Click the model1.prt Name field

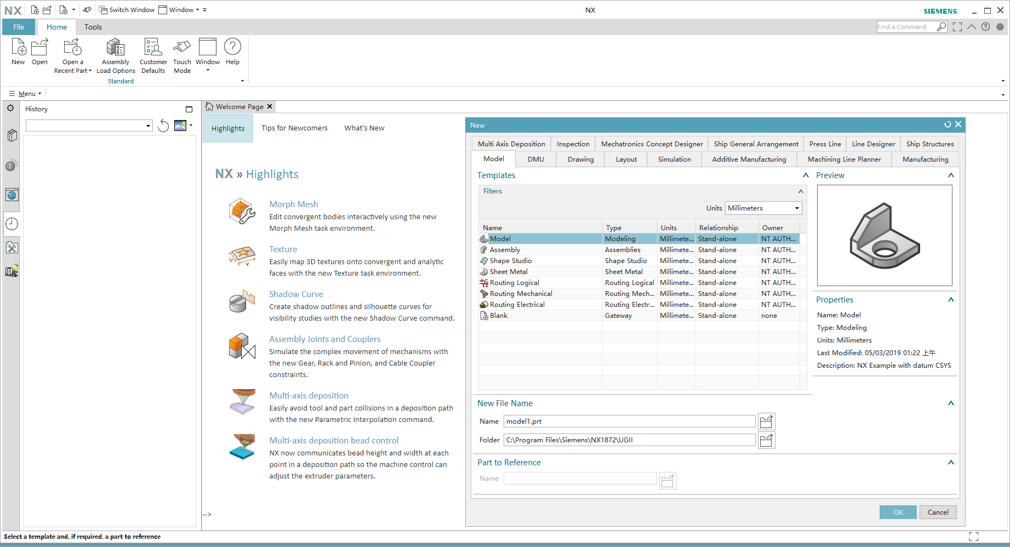(629, 421)
